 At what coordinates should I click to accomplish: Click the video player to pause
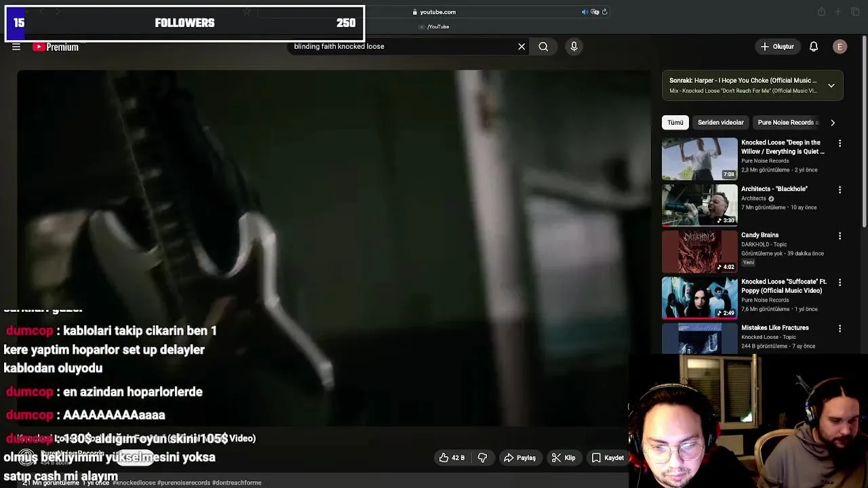(334, 247)
